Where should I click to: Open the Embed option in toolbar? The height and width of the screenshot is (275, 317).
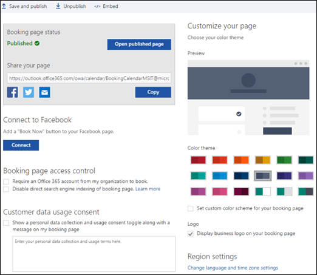click(x=106, y=6)
